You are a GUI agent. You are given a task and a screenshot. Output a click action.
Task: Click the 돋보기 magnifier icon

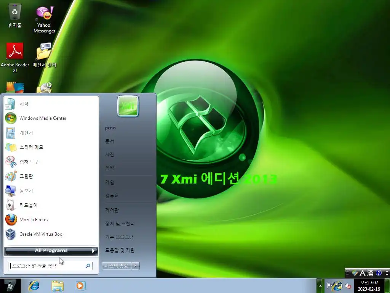coord(11,191)
